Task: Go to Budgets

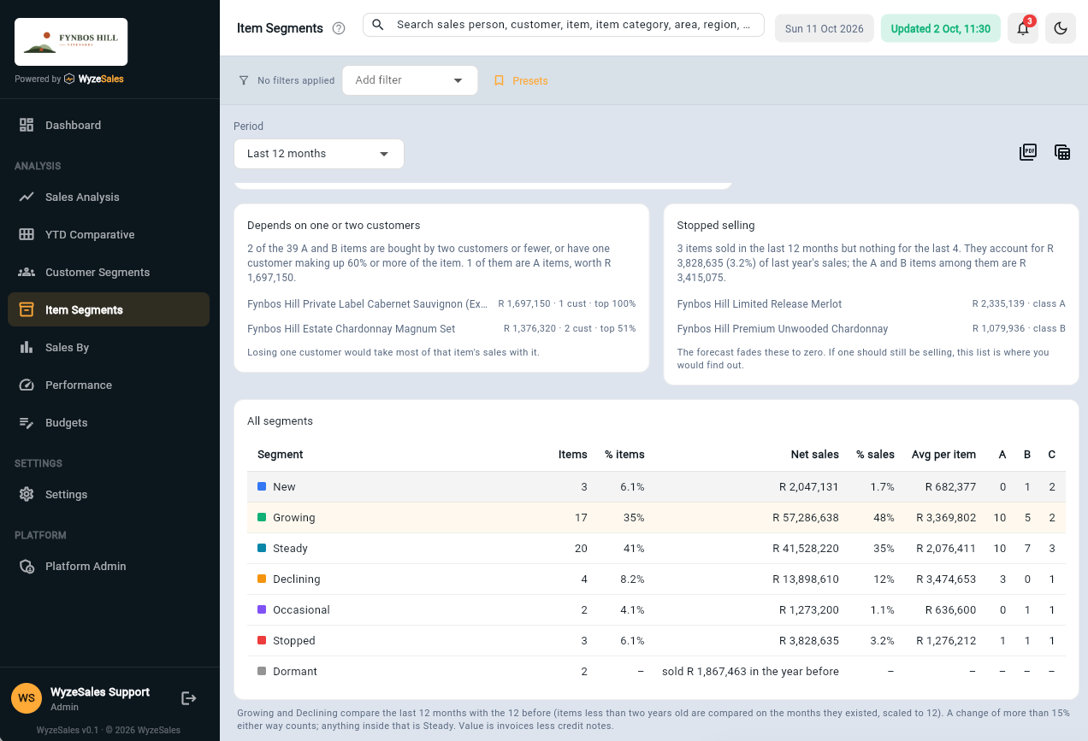Action: pyautogui.click(x=109, y=422)
